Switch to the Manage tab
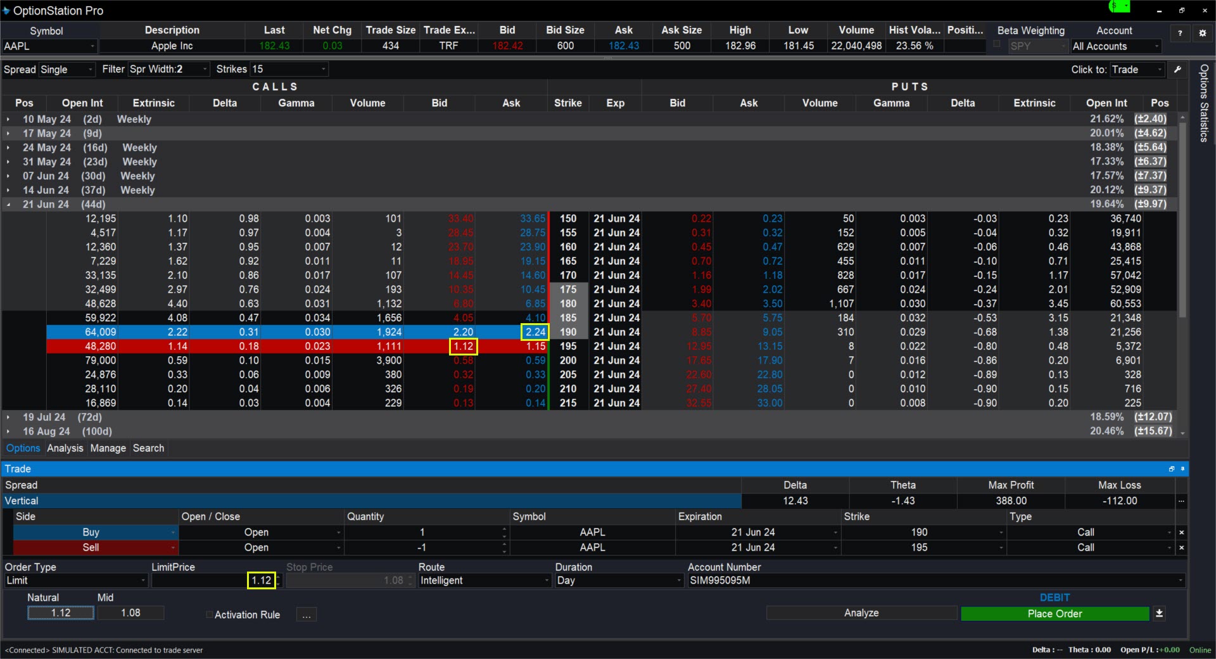 [108, 448]
